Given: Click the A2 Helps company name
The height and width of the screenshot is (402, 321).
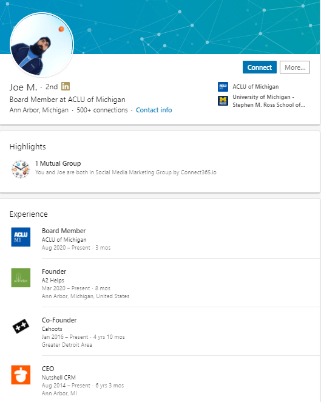Looking at the screenshot, I should (53, 281).
